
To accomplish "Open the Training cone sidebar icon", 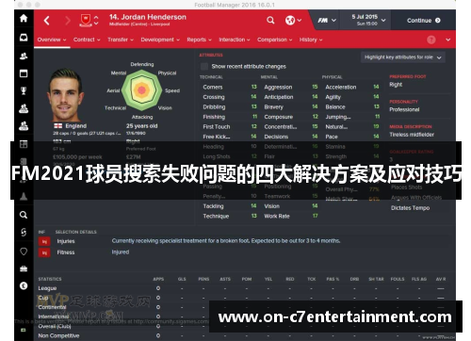I will pos(24,197).
